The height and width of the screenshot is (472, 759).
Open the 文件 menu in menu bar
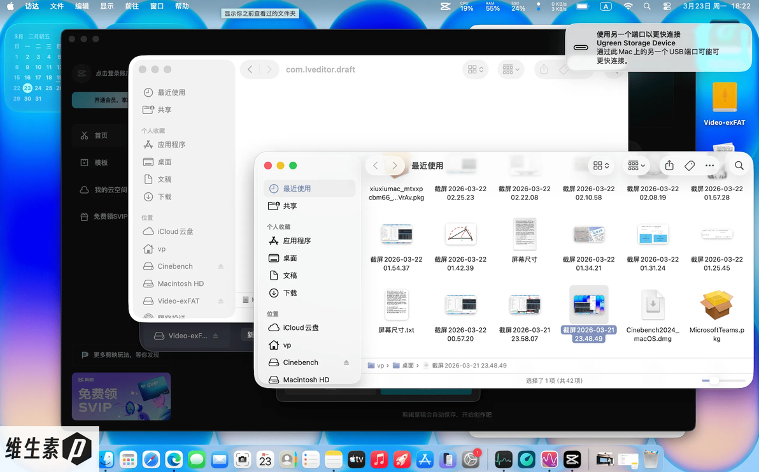(57, 6)
